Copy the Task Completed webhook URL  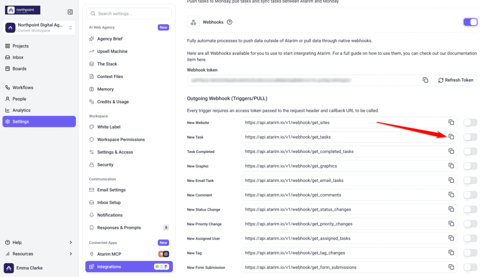coord(451,151)
